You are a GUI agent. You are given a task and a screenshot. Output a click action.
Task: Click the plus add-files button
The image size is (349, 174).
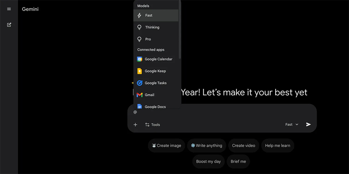(x=135, y=125)
